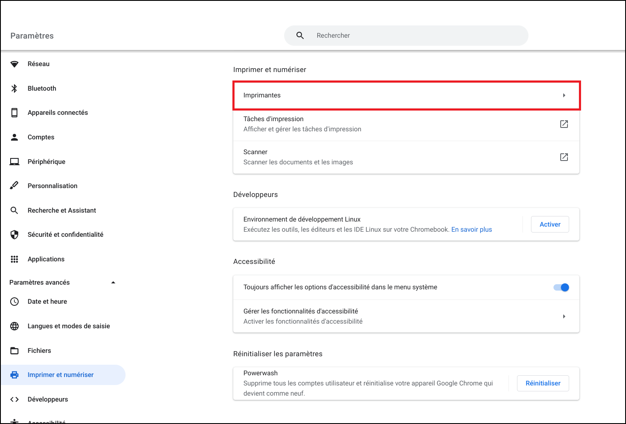Open the En savoir plus link

click(471, 230)
